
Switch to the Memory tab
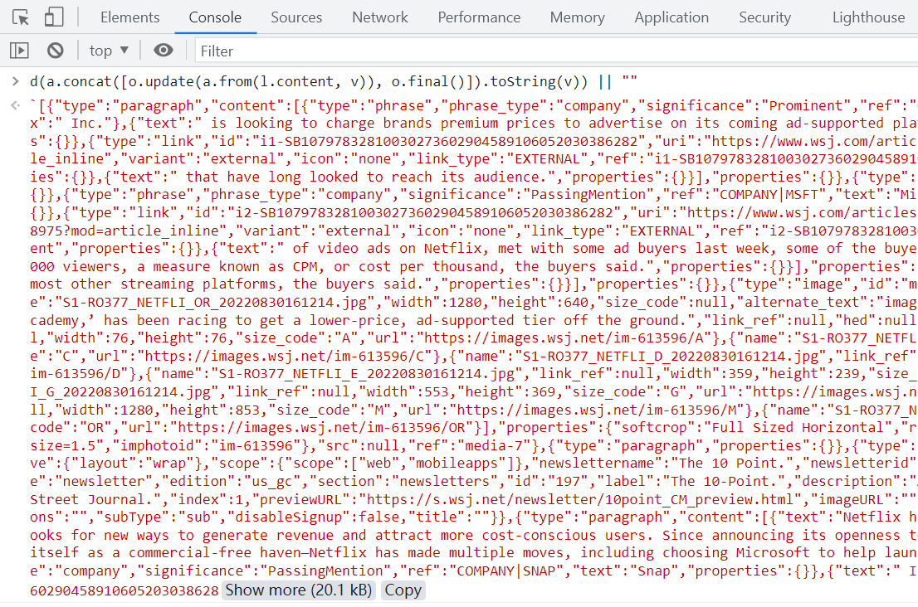click(x=577, y=17)
